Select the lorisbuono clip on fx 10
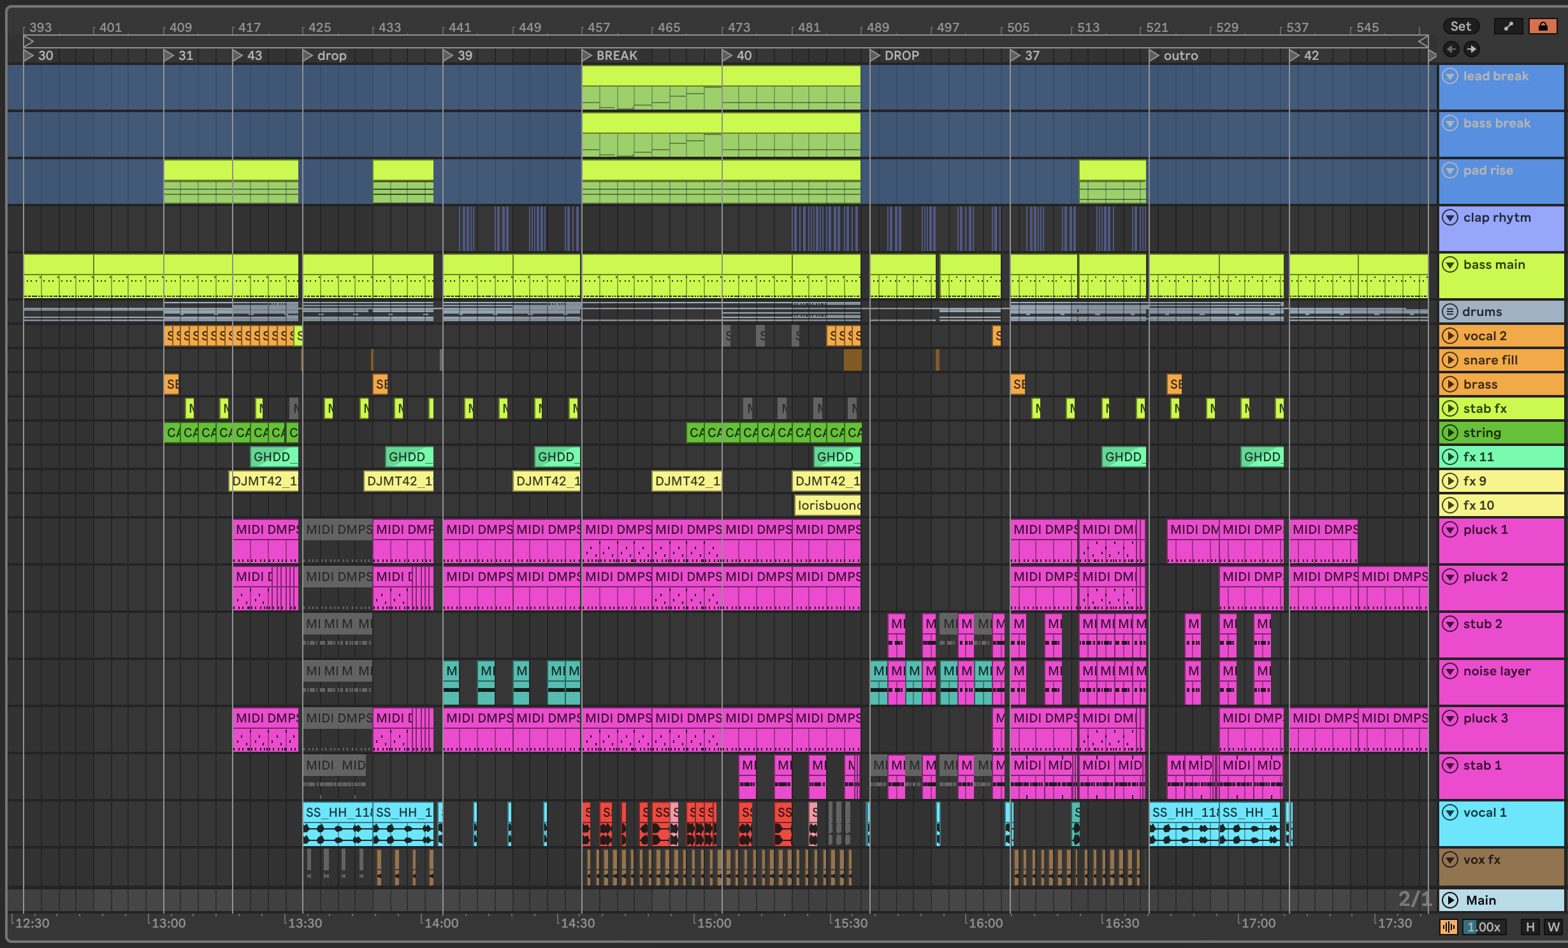The width and height of the screenshot is (1568, 948). [827, 505]
